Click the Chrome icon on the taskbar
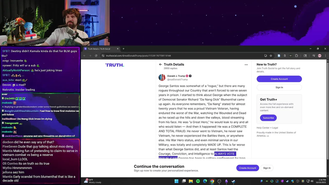Screen dimensions: 329x185 coord(212,181)
